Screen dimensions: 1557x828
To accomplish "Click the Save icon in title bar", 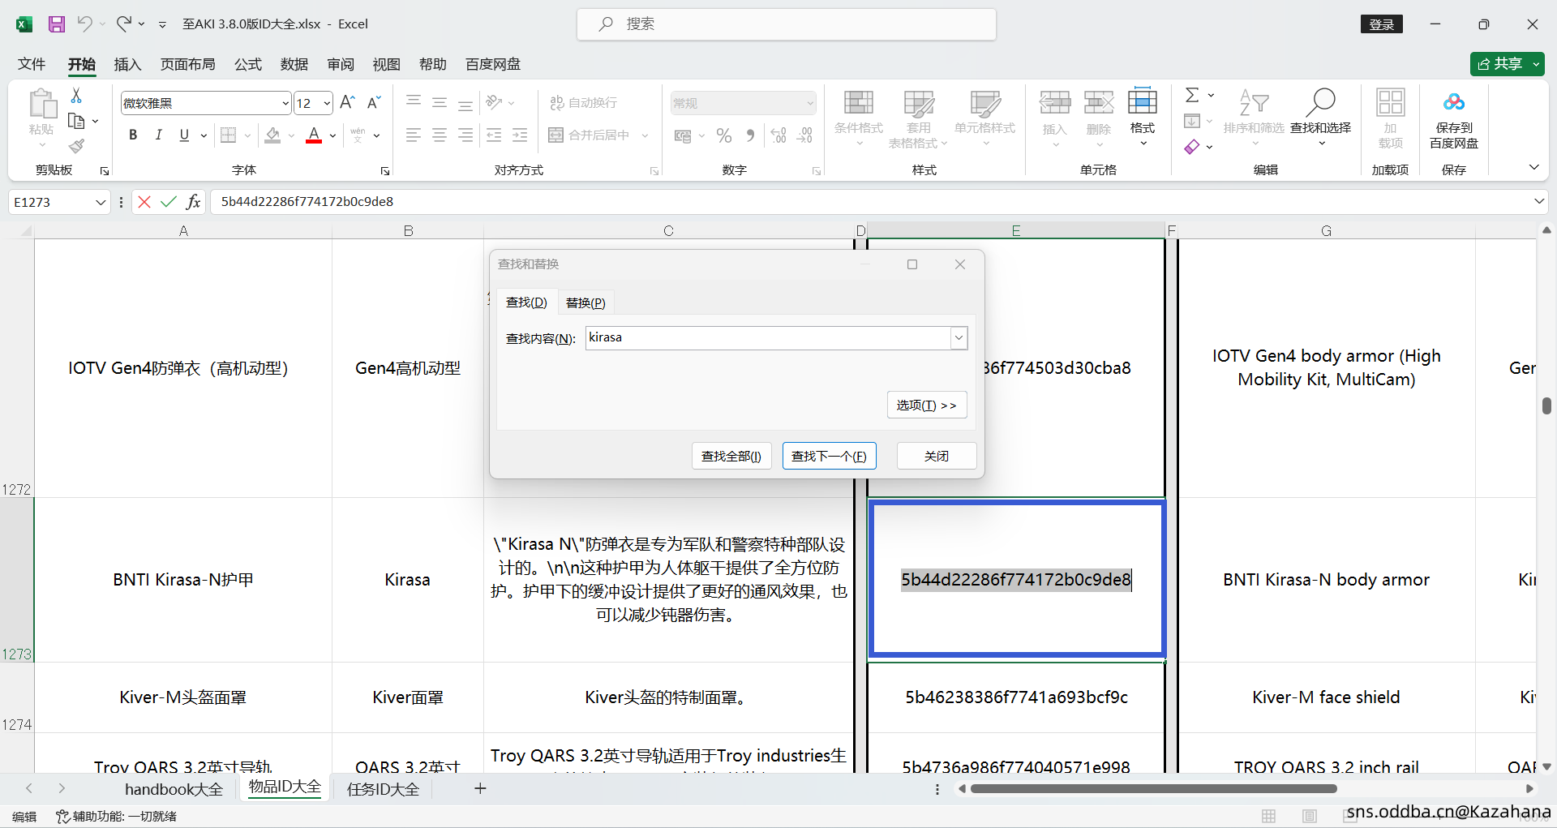I will point(56,24).
